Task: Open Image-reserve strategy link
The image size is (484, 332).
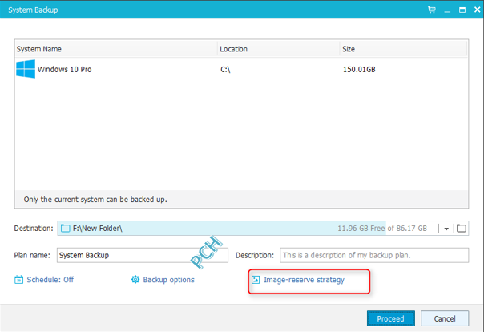Action: pyautogui.click(x=304, y=280)
